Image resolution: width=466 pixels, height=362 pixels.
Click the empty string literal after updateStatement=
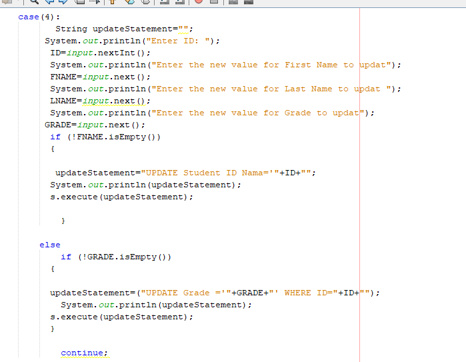(183, 29)
